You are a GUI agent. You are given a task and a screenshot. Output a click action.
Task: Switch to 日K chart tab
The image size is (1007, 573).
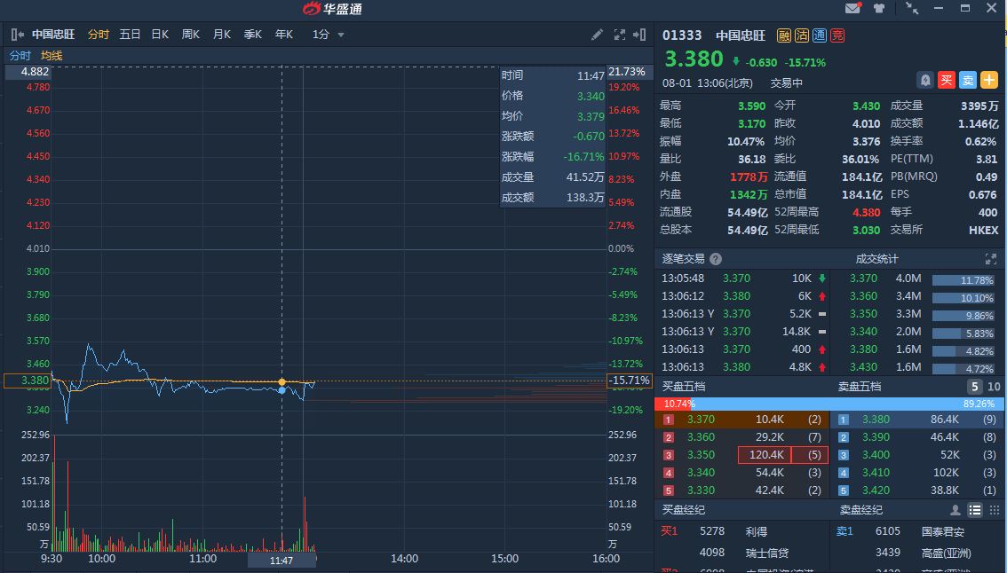160,35
